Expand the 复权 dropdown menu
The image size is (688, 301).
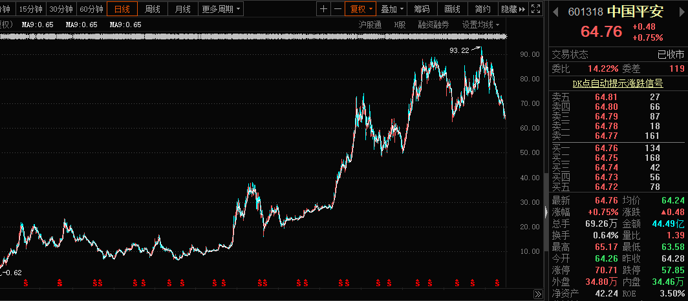361,9
